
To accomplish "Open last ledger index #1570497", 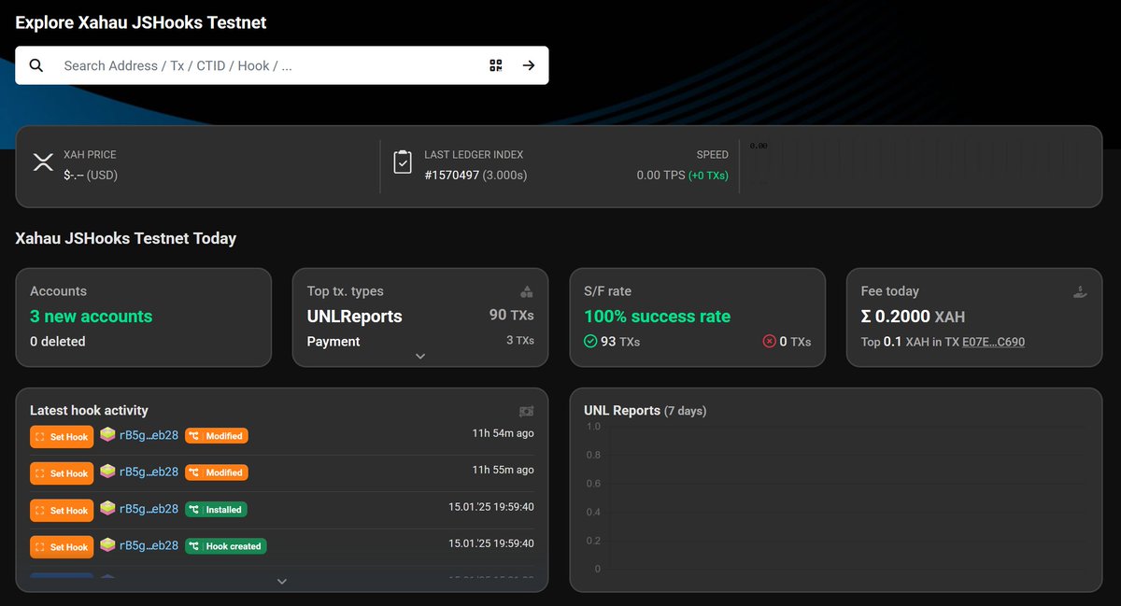I will [452, 175].
